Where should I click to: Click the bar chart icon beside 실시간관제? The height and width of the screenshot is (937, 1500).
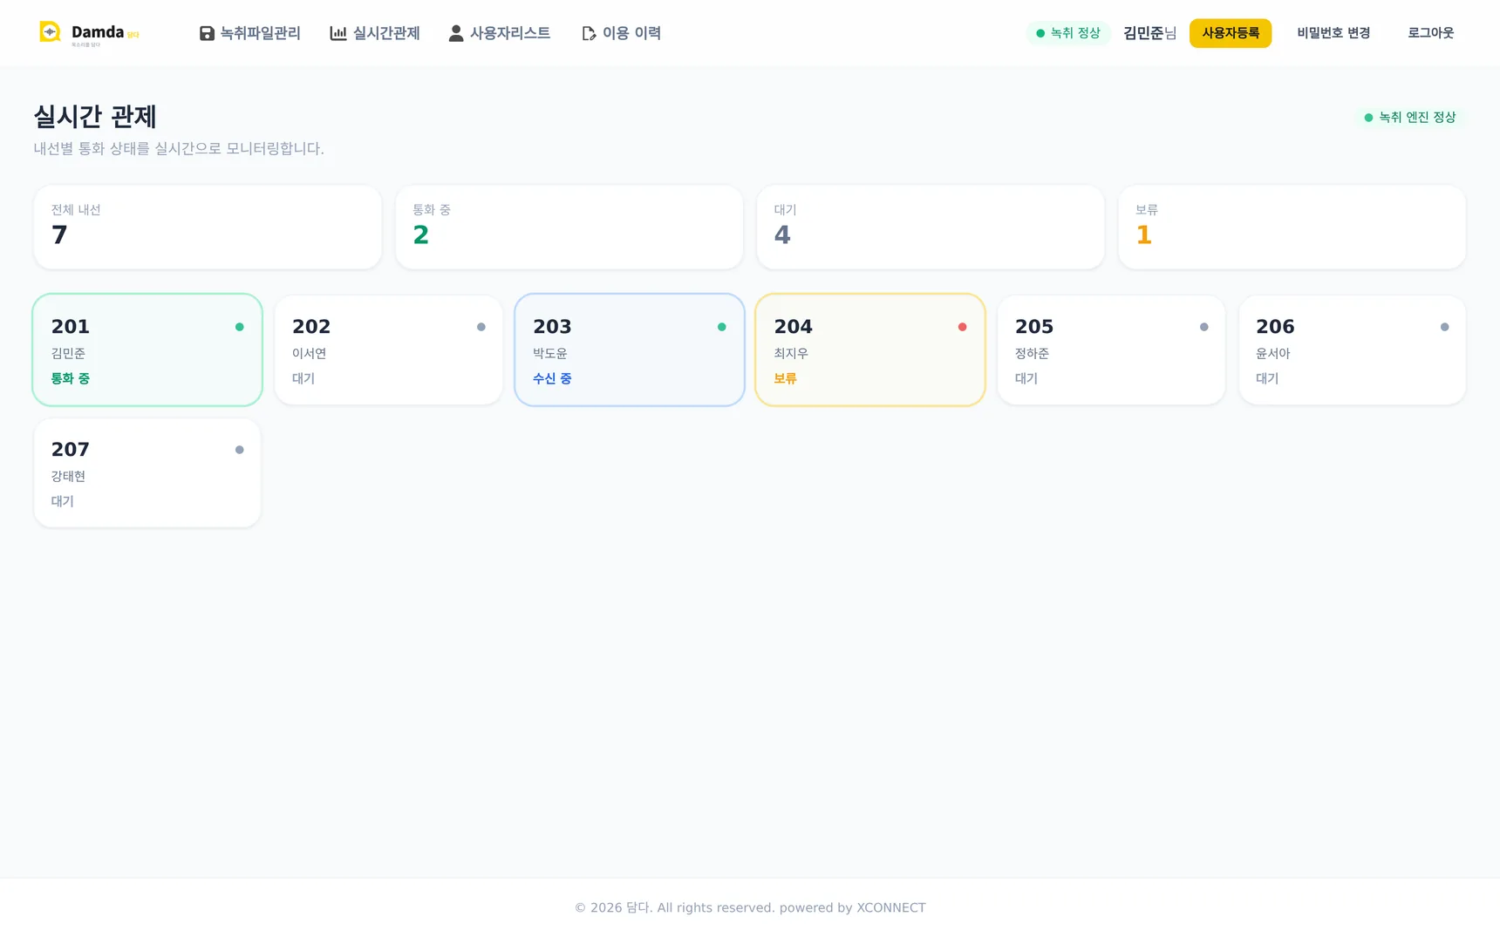click(x=337, y=33)
